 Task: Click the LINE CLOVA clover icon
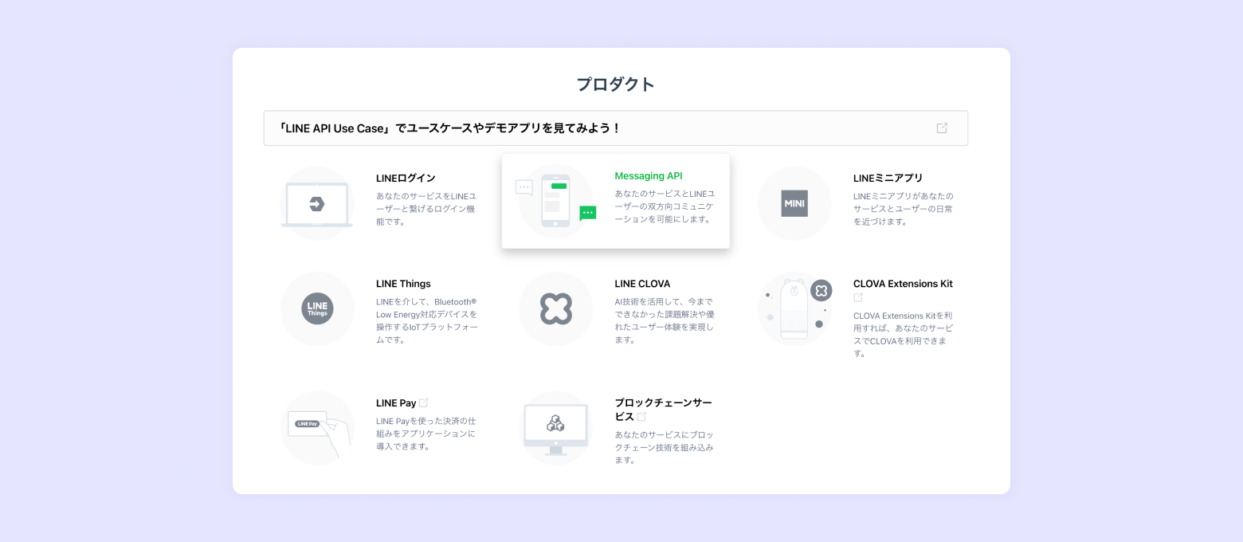[556, 309]
